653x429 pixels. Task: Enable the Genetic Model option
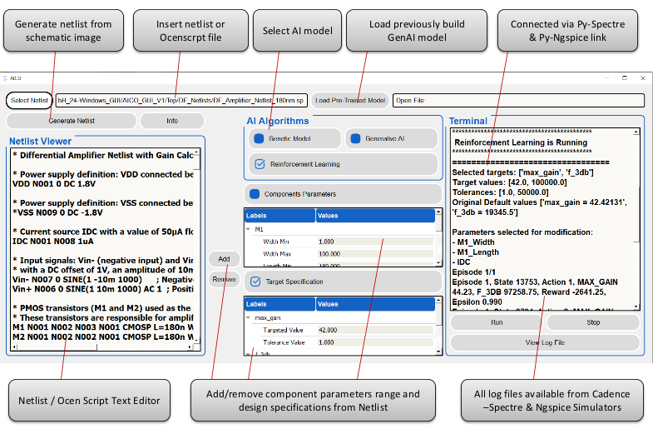(x=258, y=138)
